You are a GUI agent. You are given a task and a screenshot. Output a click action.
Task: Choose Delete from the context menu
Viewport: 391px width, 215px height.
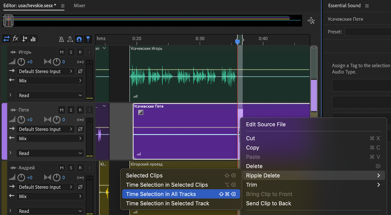(313, 166)
